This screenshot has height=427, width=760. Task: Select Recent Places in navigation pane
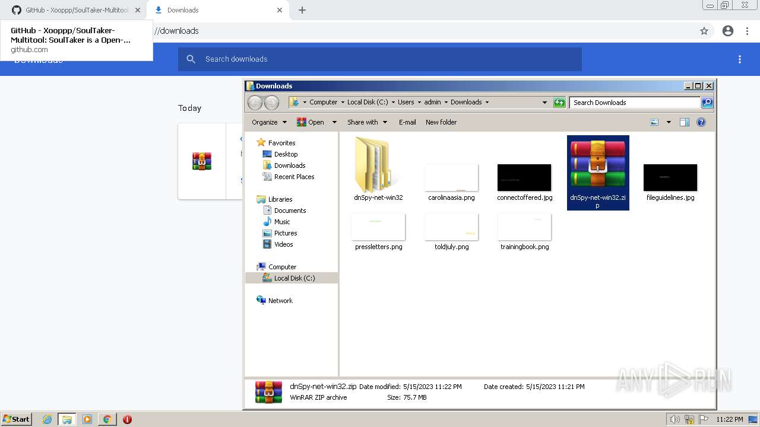(x=294, y=177)
